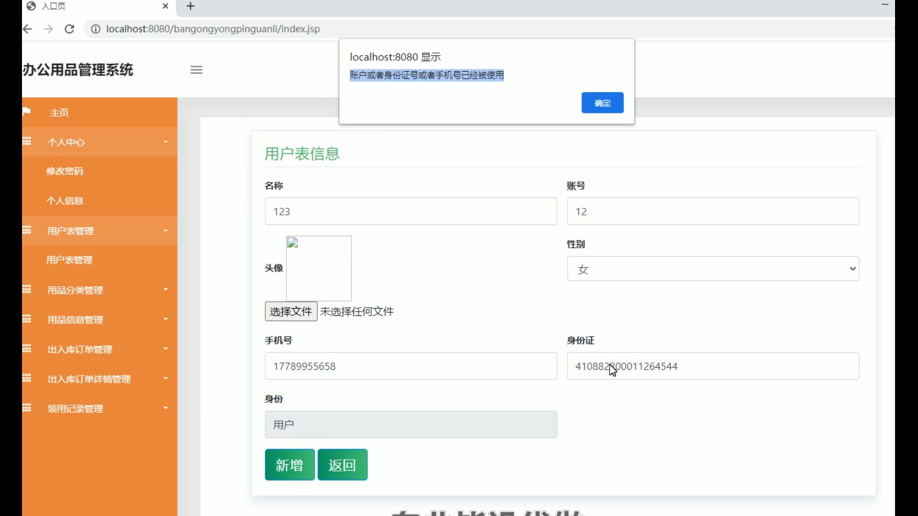Open 修改密码 menu item
The image size is (918, 516).
pyautogui.click(x=65, y=171)
